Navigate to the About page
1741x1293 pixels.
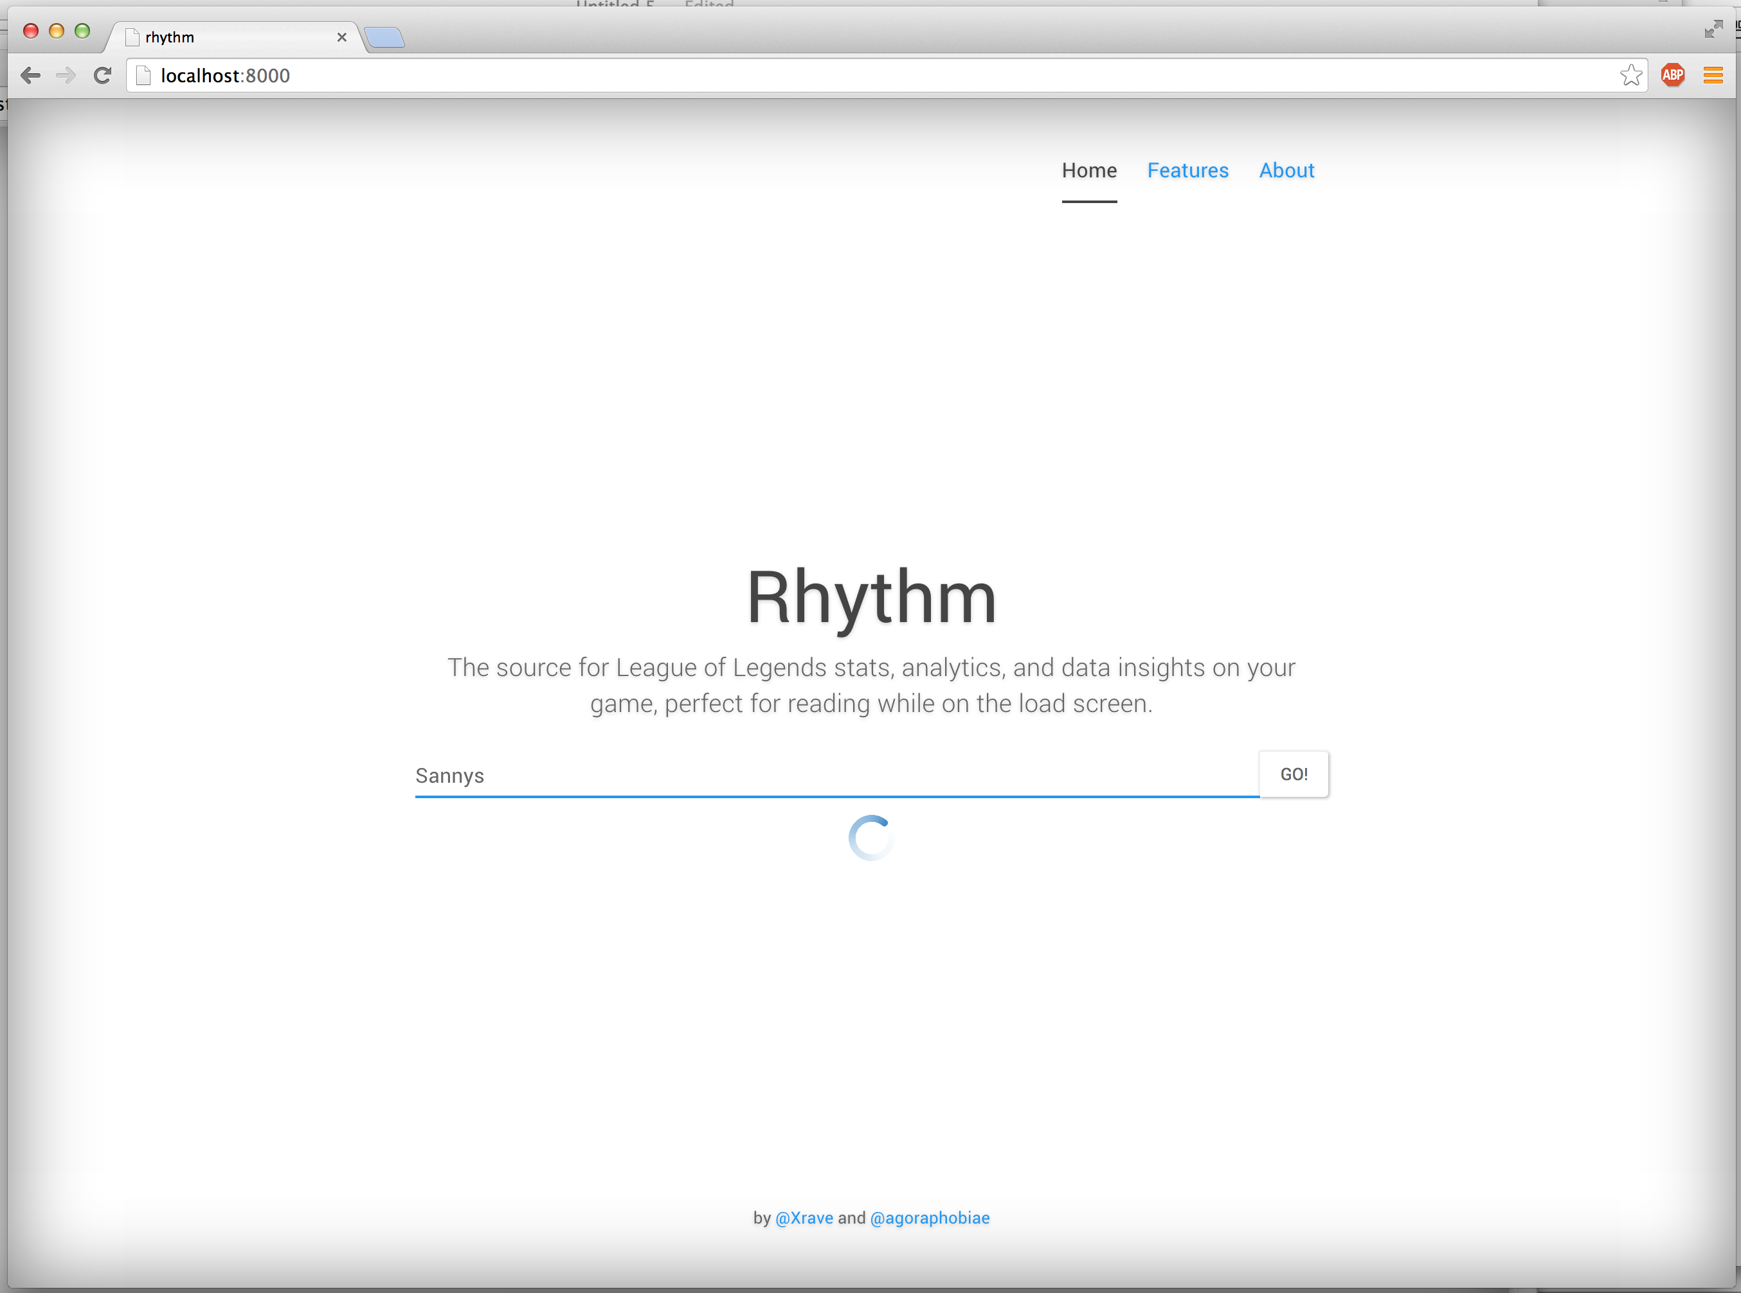(x=1286, y=171)
